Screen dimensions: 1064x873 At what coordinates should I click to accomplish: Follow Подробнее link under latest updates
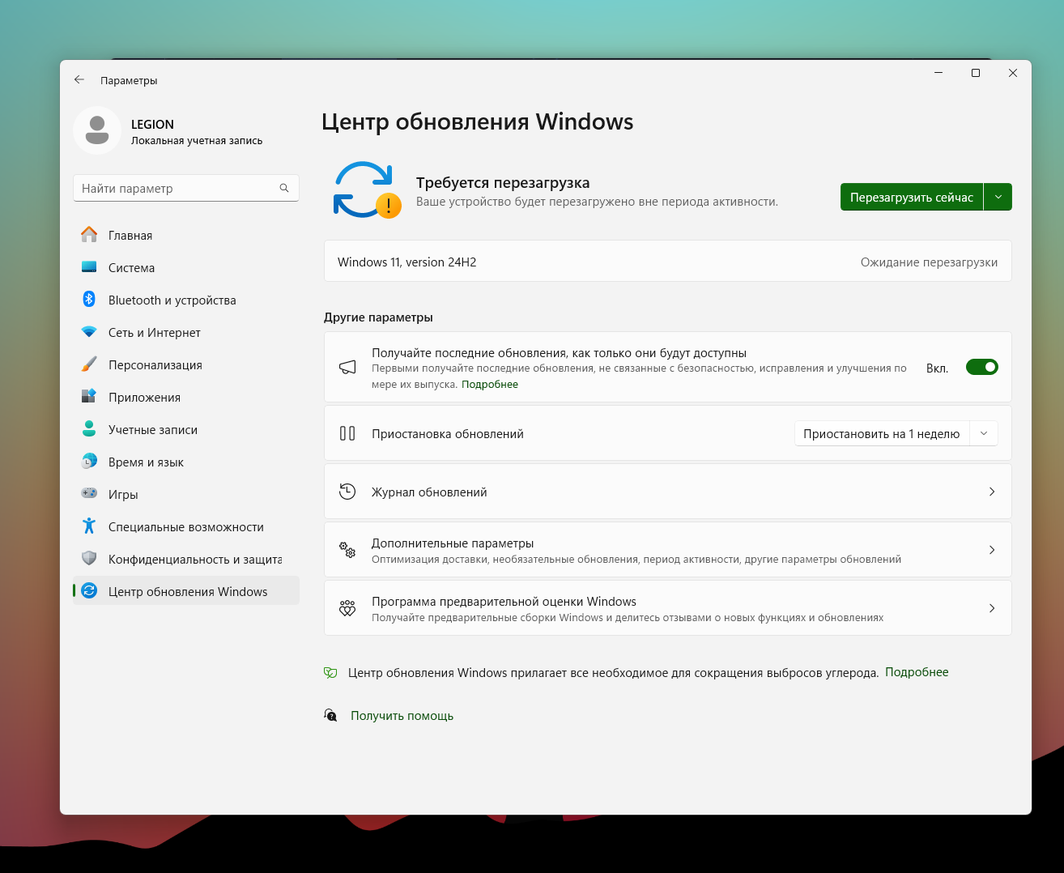click(x=490, y=385)
